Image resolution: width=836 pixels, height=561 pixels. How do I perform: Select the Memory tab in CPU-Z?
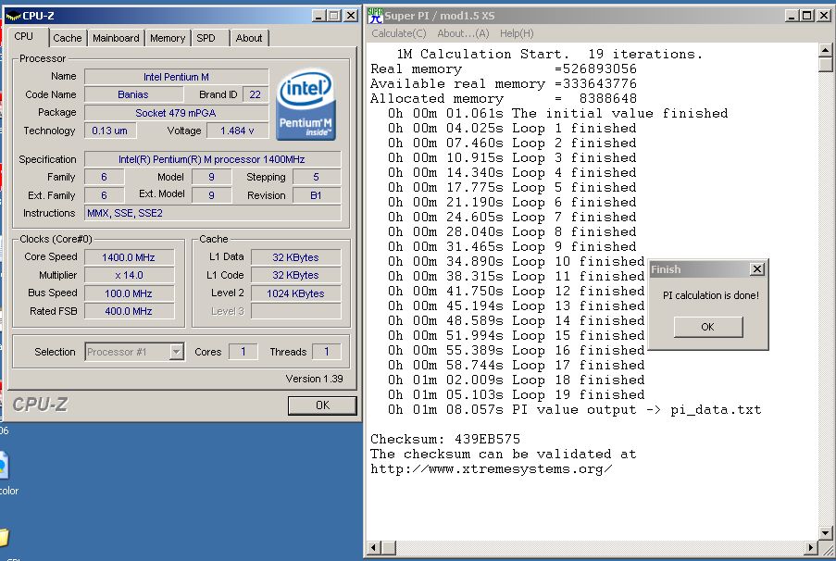tap(168, 38)
